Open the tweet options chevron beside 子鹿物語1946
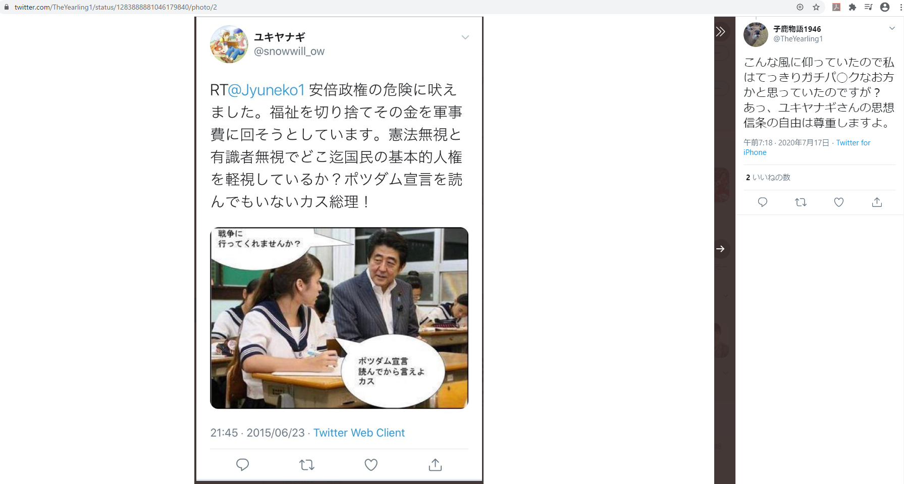Viewport: 904px width, 484px height. tap(892, 28)
